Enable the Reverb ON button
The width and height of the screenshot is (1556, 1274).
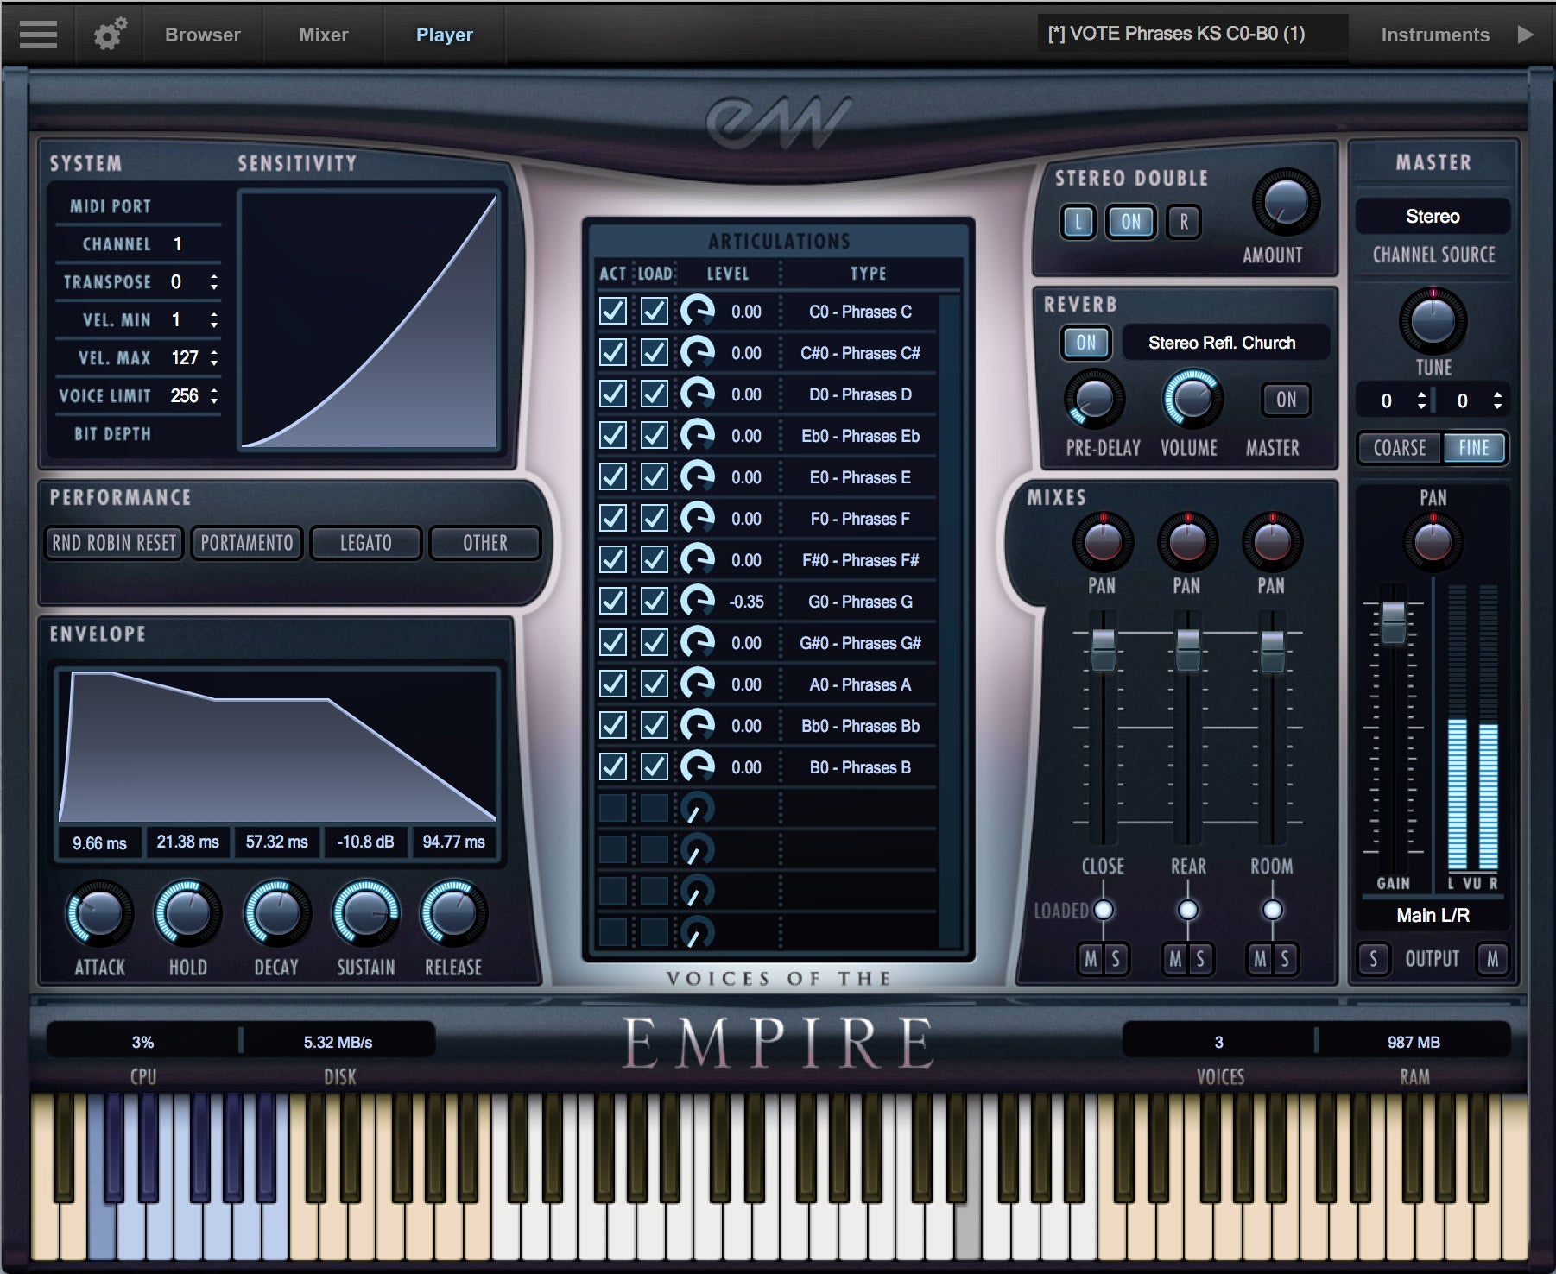pyautogui.click(x=1085, y=343)
